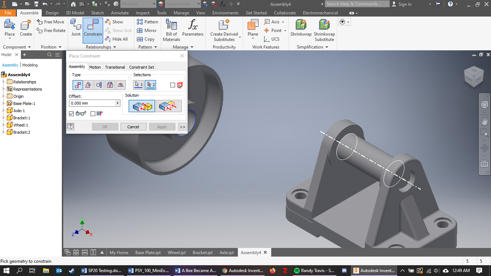Expand the Relationships node in browser
Image resolution: width=491 pixels, height=276 pixels.
3,82
